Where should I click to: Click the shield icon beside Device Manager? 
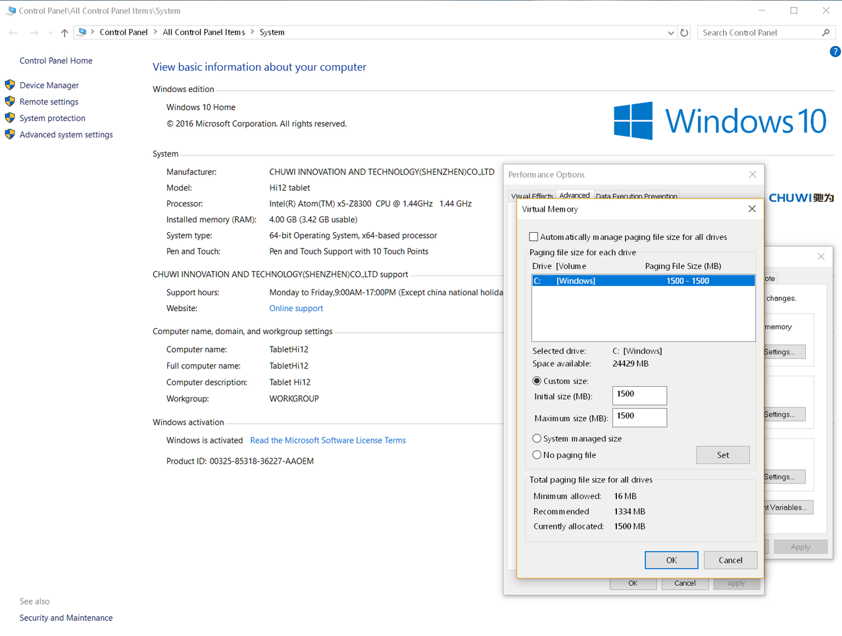click(10, 85)
